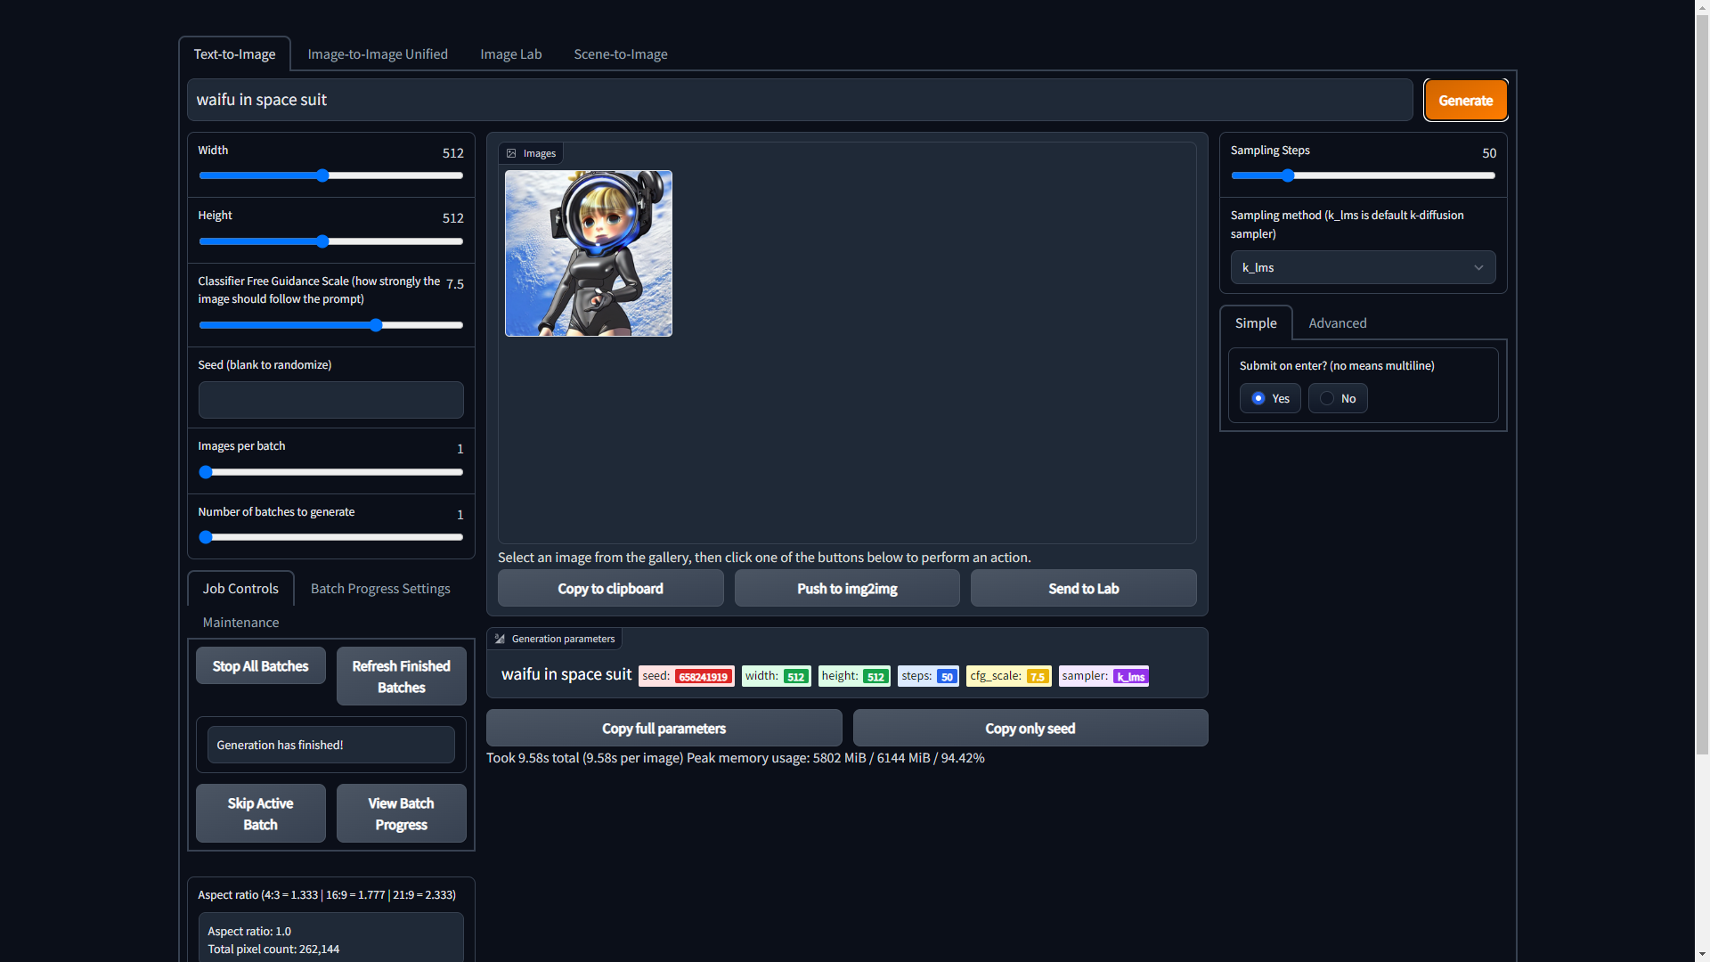
Task: Select Yes for submit on enter
Action: [x=1258, y=398]
